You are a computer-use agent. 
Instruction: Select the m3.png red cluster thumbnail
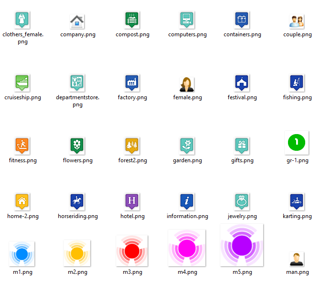coord(132,251)
